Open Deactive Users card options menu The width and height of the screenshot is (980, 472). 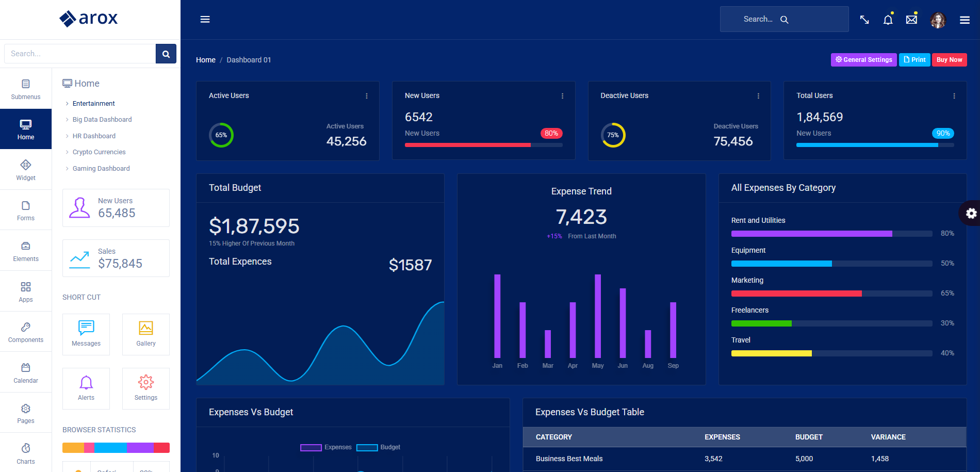pyautogui.click(x=758, y=96)
